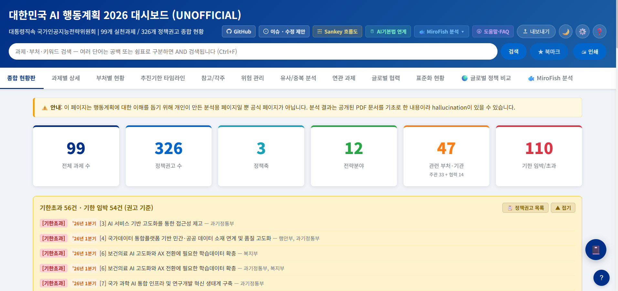The height and width of the screenshot is (291, 618).
Task: Switch to 과제별 상세 tab
Action: click(x=66, y=78)
